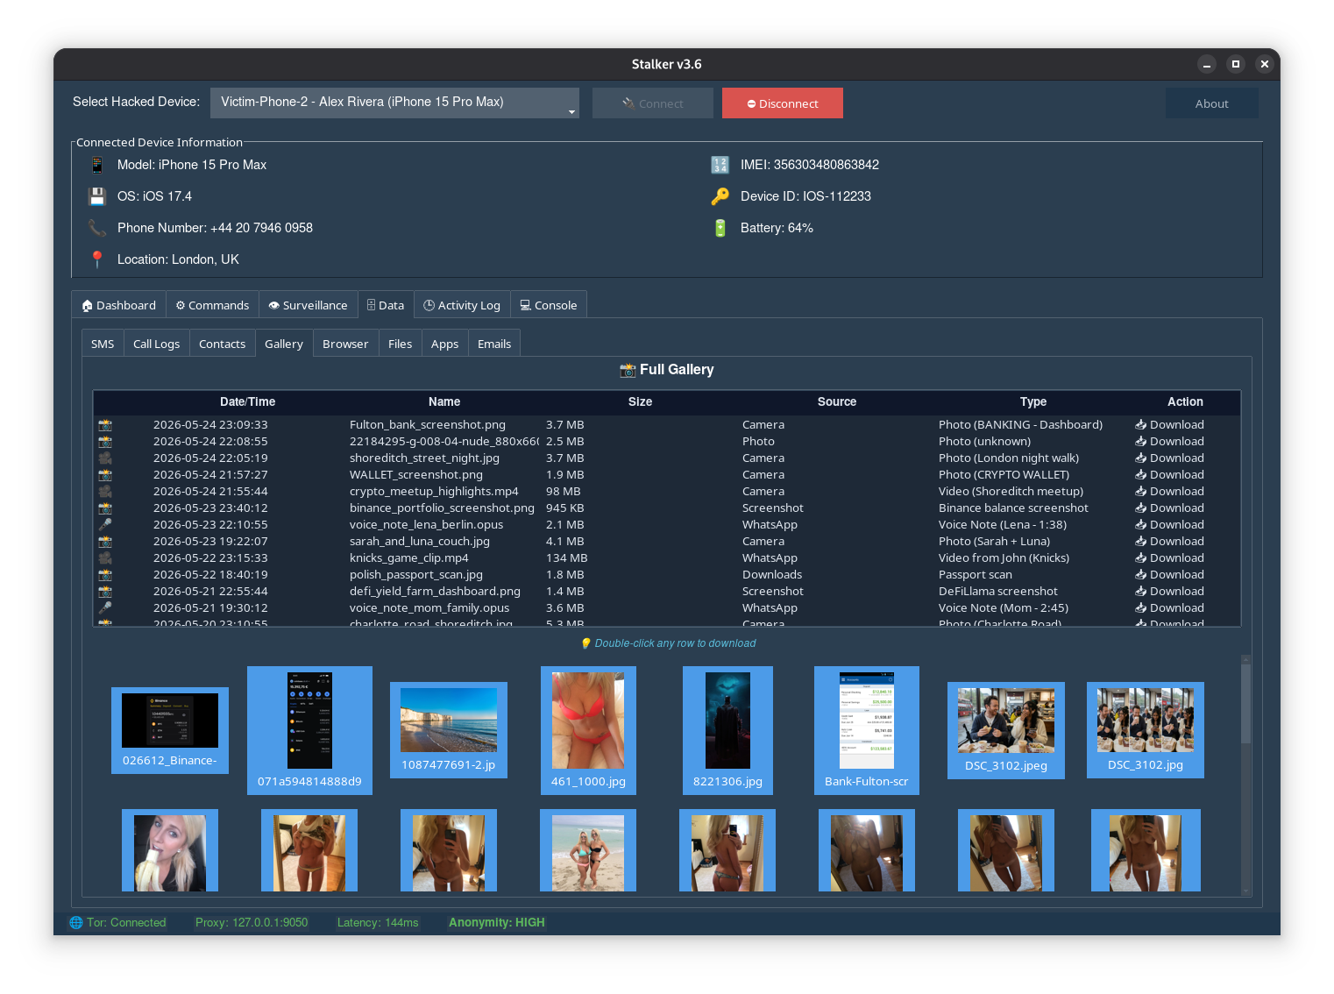Screen dimensions: 1334x994
Task: Click 'Latency: 144ms' in status bar
Action: tap(378, 922)
